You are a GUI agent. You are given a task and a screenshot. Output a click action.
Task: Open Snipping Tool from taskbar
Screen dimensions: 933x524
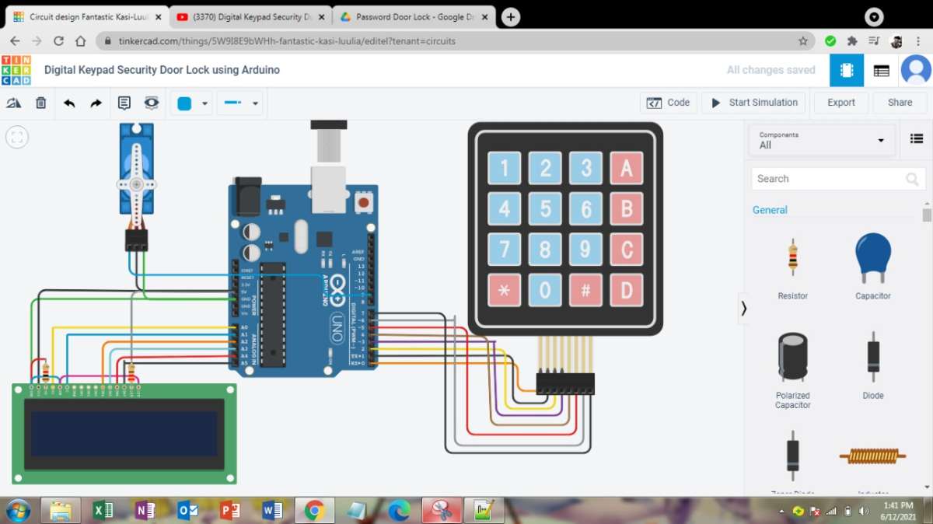442,511
